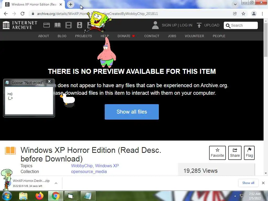This screenshot has height=201, width=268.
Task: Click the goose walking on the page
Action: [x=68, y=99]
